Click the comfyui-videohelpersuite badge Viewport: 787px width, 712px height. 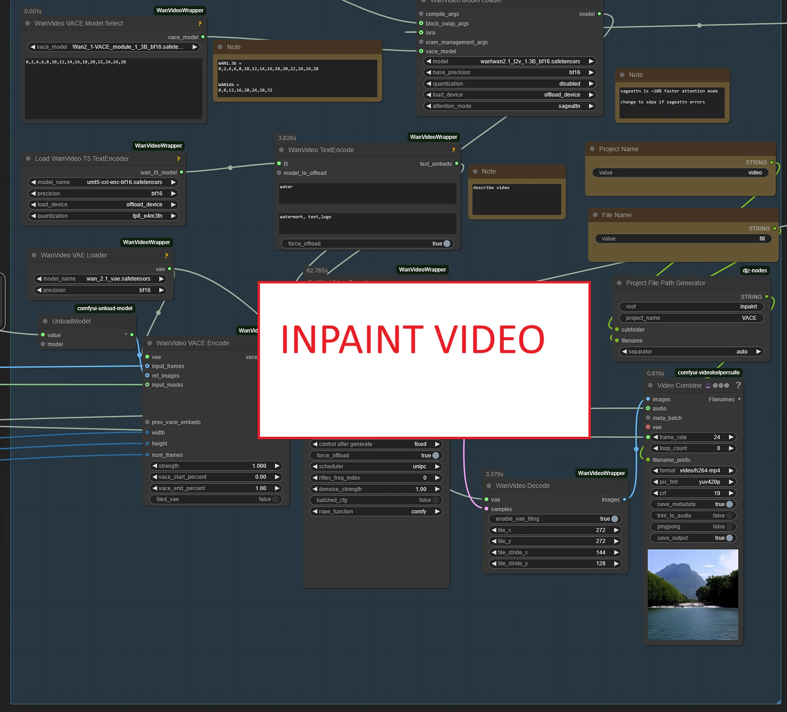pyautogui.click(x=708, y=373)
